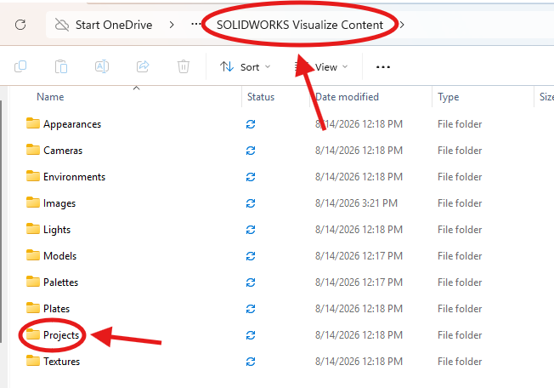This screenshot has width=554, height=388.
Task: Expand chevron after Start OneDrive
Action: (x=172, y=25)
